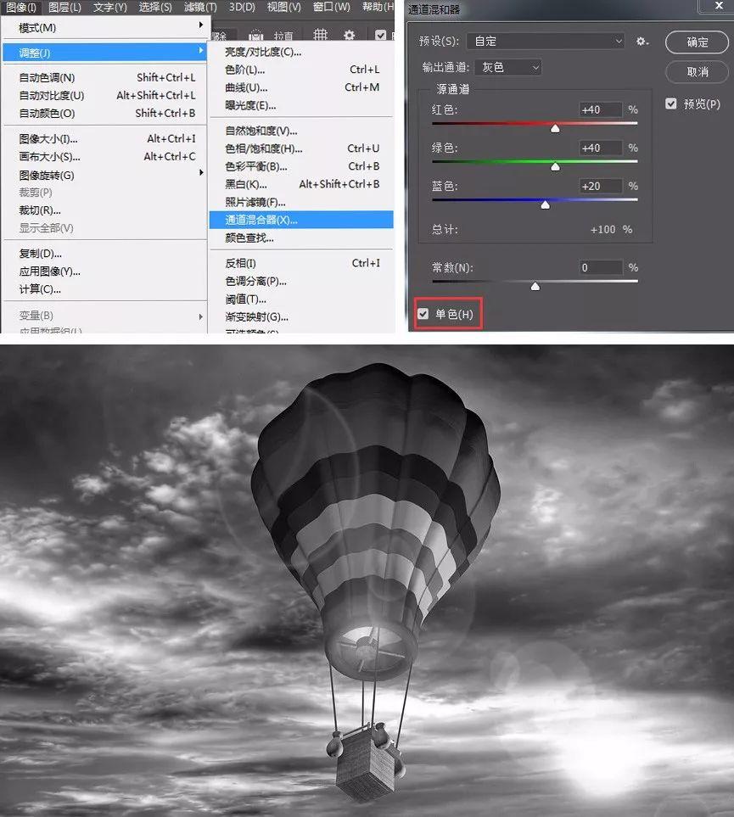This screenshot has height=817, width=734.
Task: Click the 取消 cancel button
Action: (x=697, y=72)
